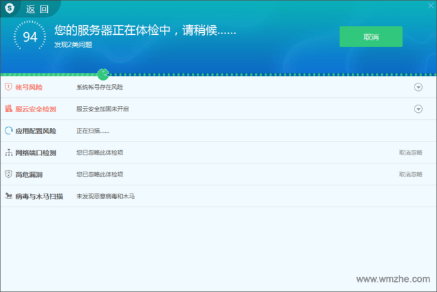Select the 高危漏洞 item label
This screenshot has width=437, height=292.
click(x=29, y=175)
